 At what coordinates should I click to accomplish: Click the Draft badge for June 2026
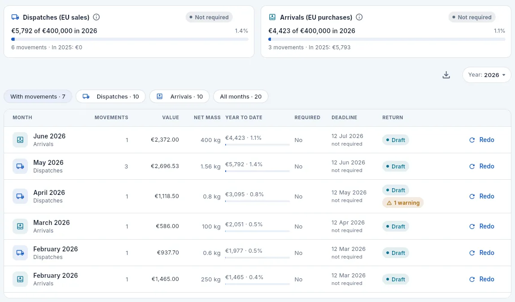(396, 140)
